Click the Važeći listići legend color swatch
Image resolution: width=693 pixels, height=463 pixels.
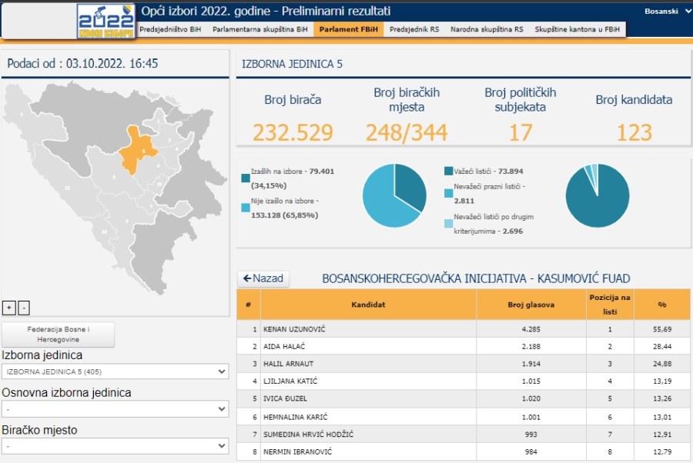(448, 172)
